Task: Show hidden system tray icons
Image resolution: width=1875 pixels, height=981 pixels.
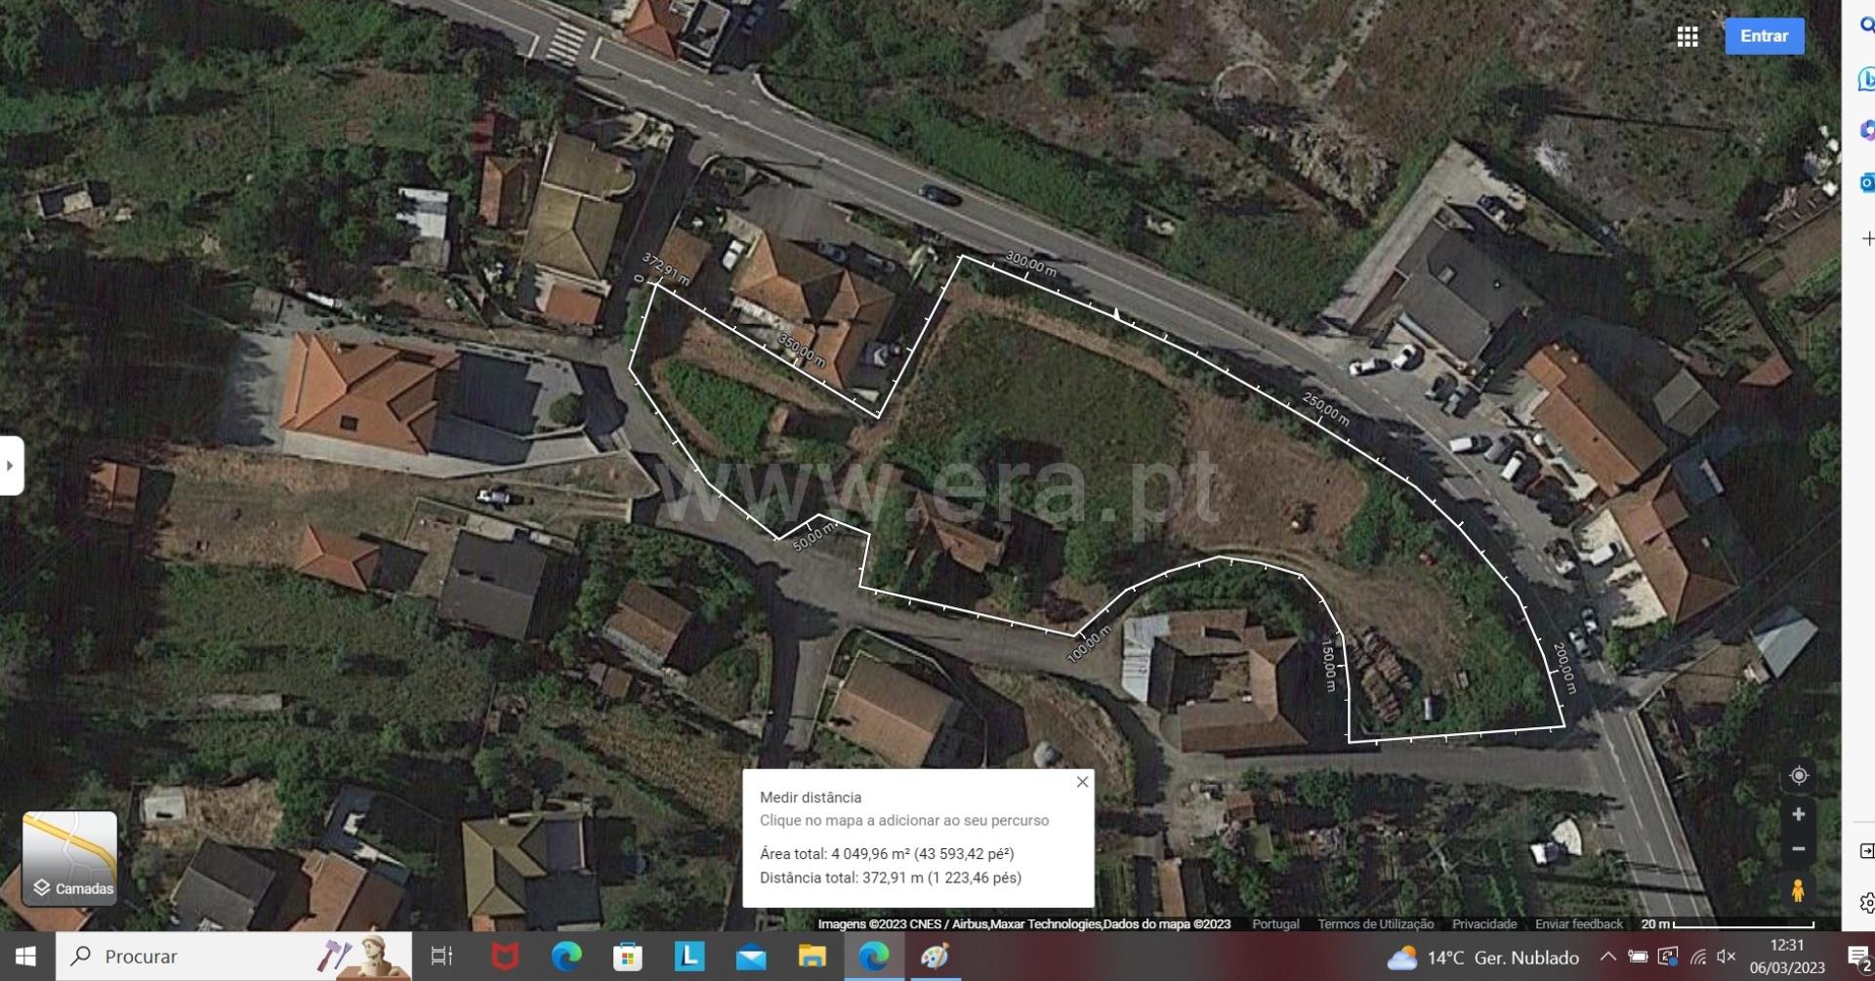Action: pos(1607,957)
